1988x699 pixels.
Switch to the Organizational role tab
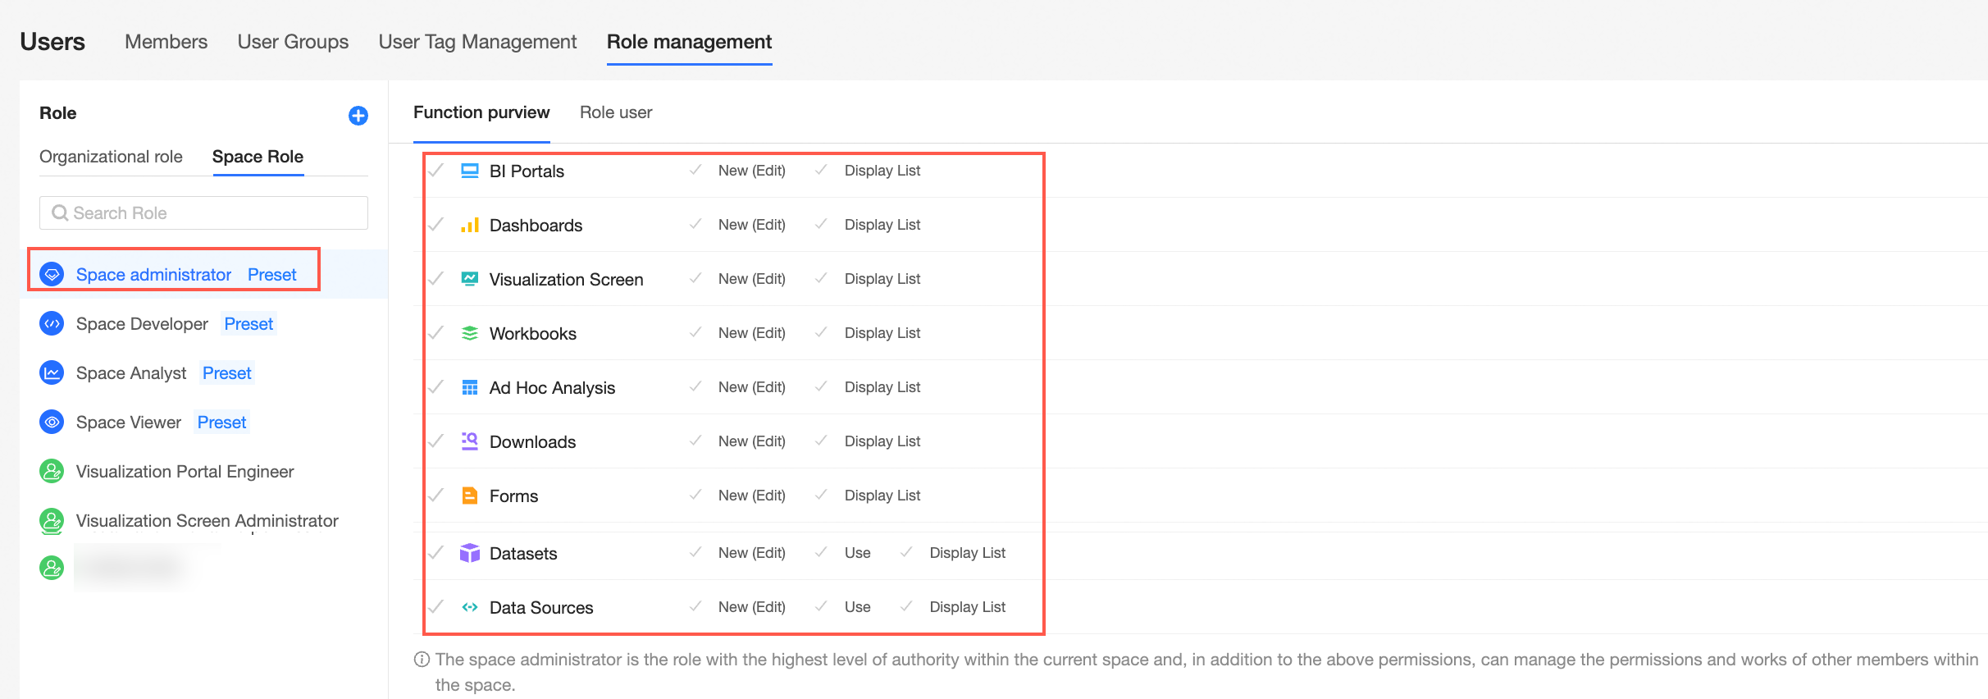point(111,157)
